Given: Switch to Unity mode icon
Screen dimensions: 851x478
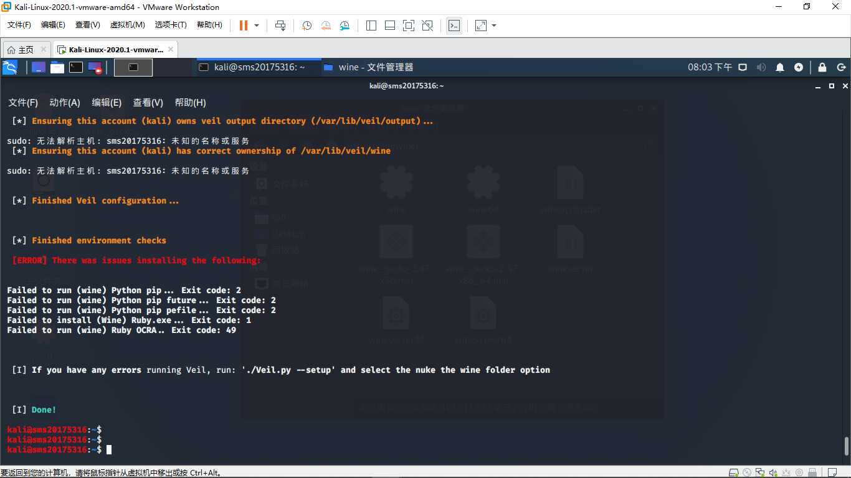Looking at the screenshot, I should click(x=427, y=26).
